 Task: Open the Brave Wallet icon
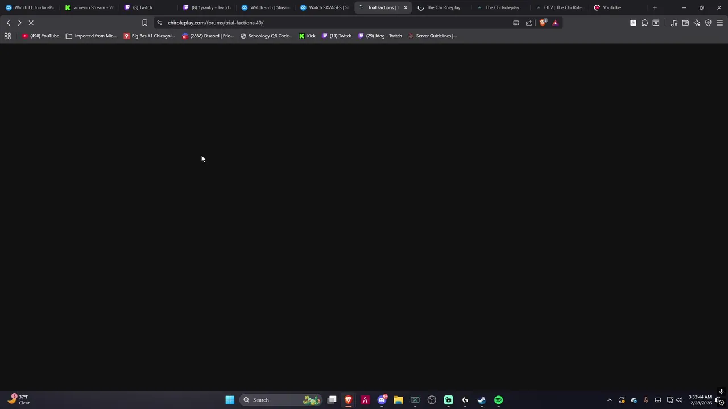pyautogui.click(x=685, y=23)
